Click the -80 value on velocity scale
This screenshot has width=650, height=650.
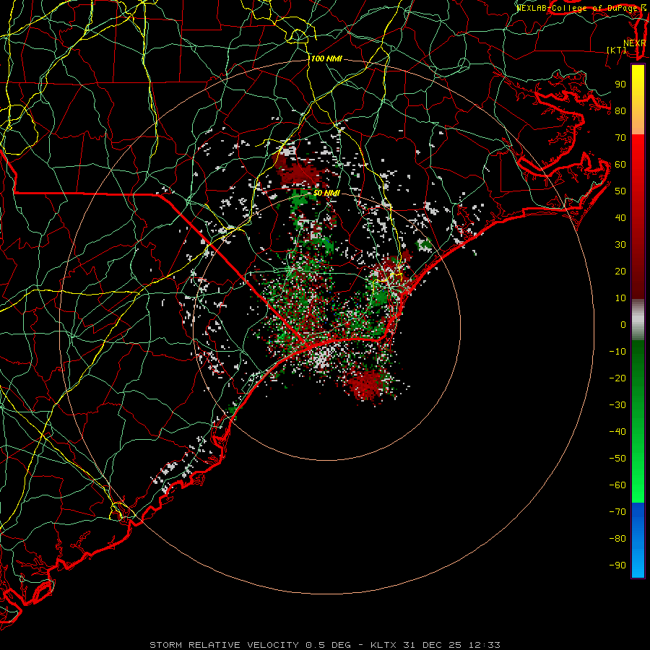tap(617, 539)
